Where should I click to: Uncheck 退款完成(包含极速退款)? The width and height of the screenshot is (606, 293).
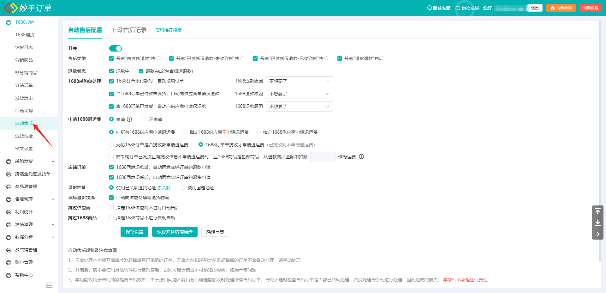141,71
